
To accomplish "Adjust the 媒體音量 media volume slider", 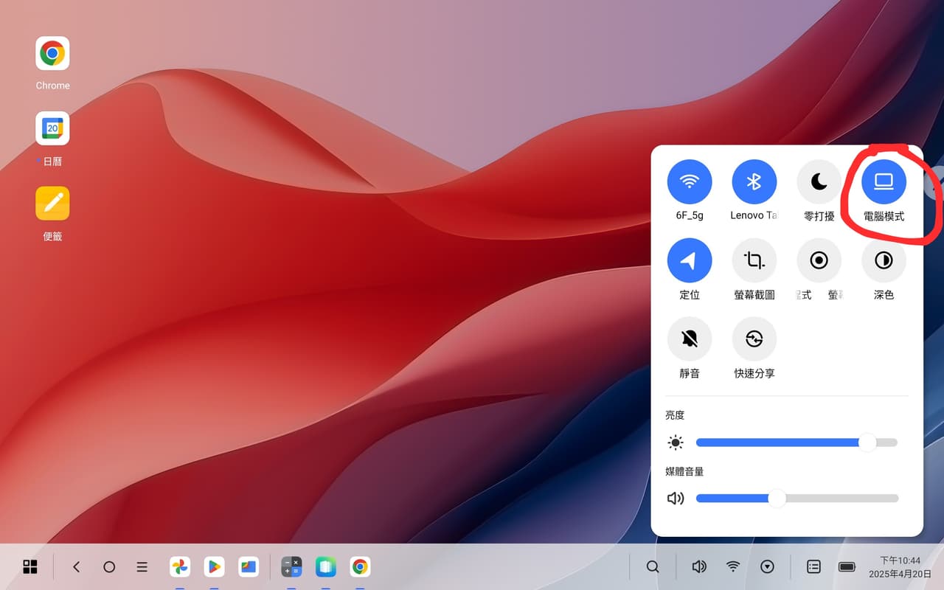I will 796,498.
